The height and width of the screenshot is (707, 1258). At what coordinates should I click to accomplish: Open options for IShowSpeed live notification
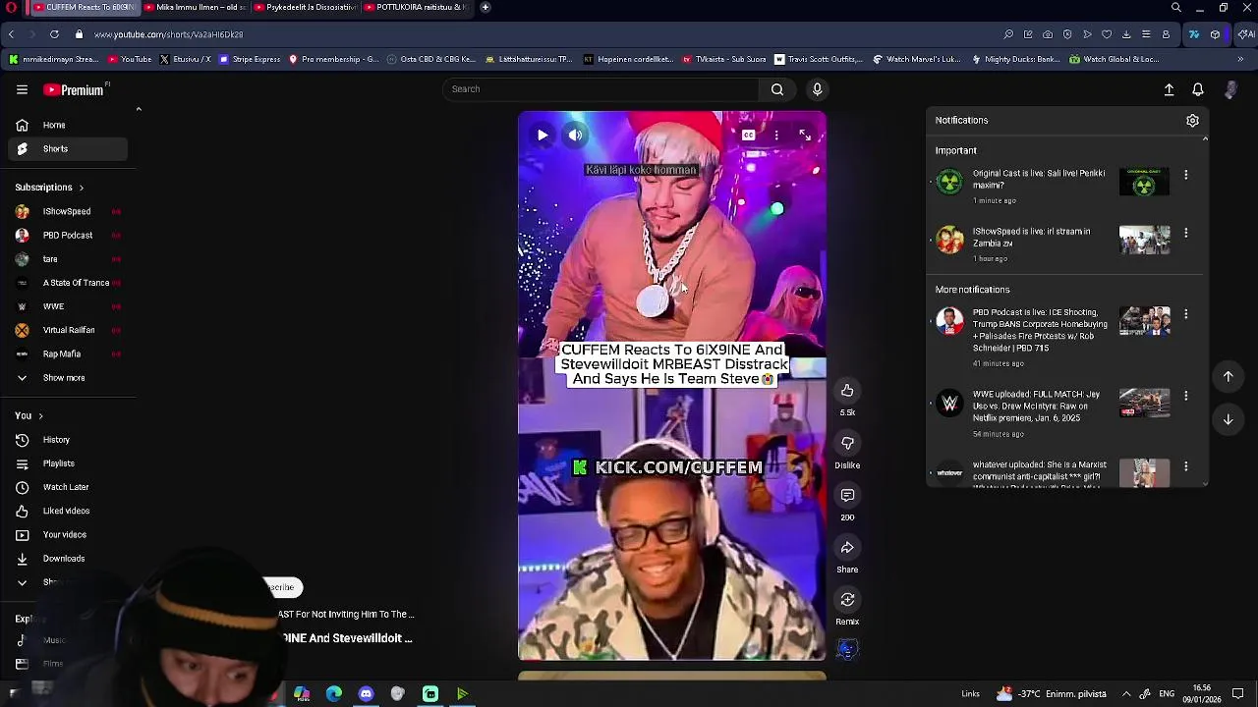1185,233
